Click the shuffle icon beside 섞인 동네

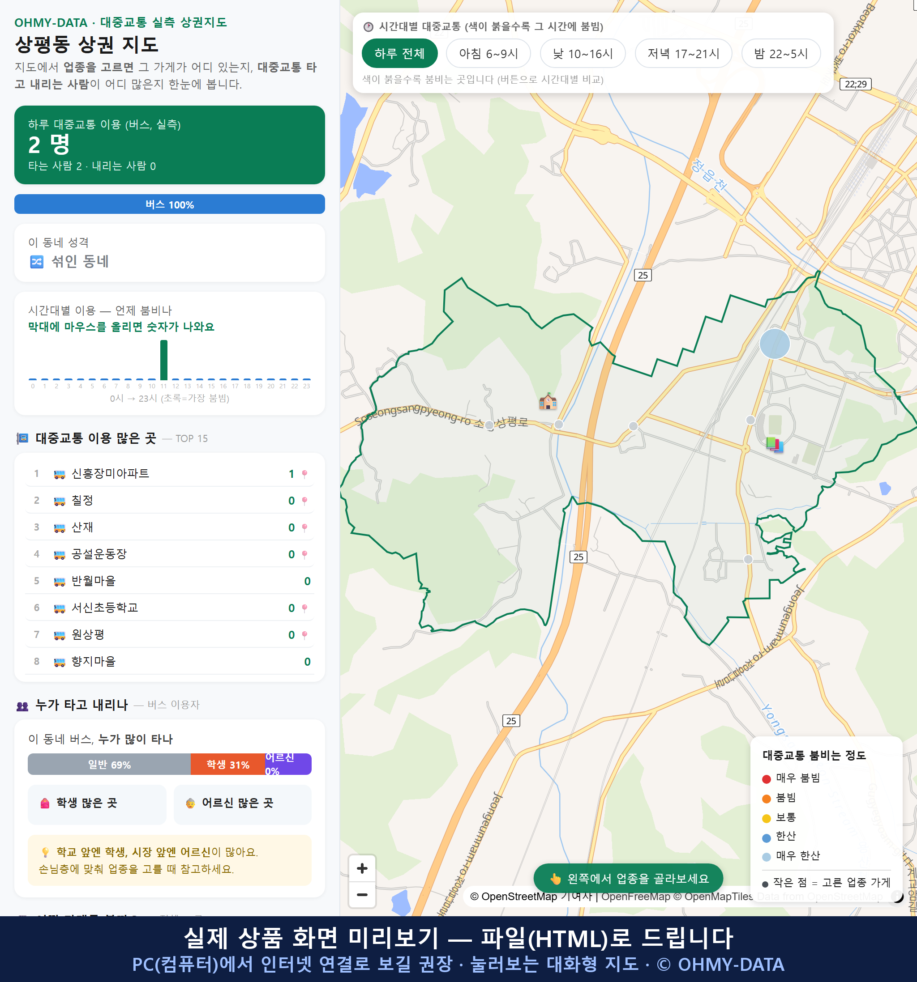coord(37,261)
